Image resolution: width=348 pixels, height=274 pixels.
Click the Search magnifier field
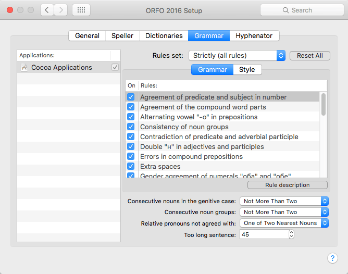pos(302,10)
